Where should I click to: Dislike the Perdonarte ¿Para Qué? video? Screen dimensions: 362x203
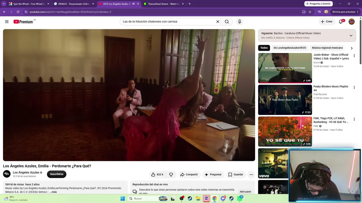(171, 175)
